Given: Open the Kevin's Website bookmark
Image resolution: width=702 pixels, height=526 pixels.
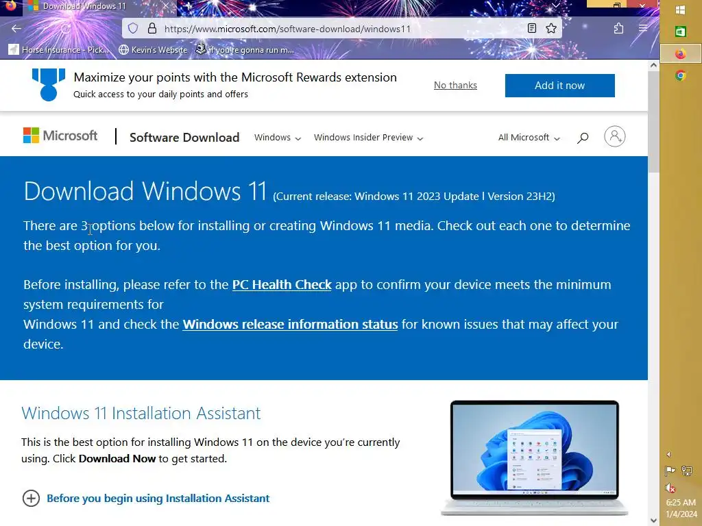Looking at the screenshot, I should click(x=153, y=49).
